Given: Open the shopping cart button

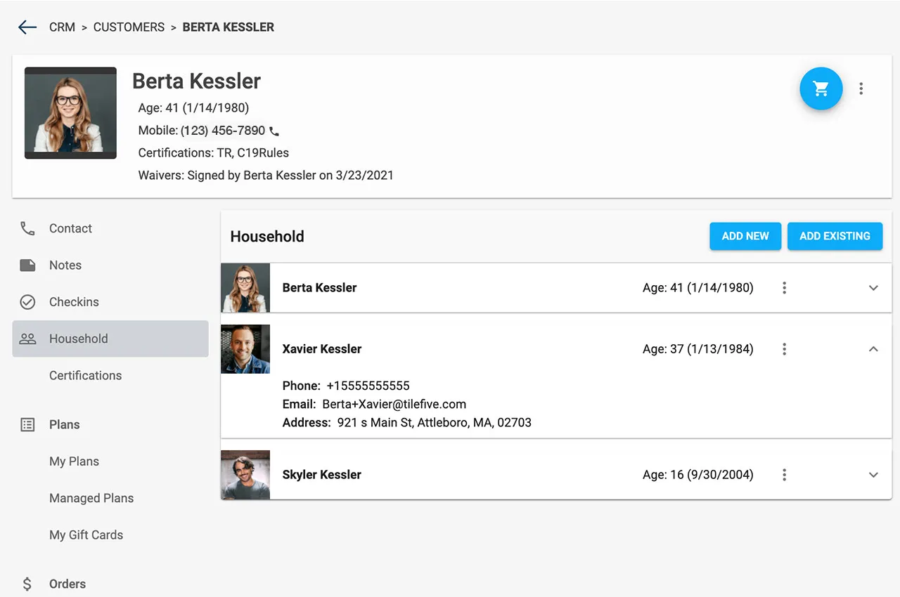Looking at the screenshot, I should (821, 88).
